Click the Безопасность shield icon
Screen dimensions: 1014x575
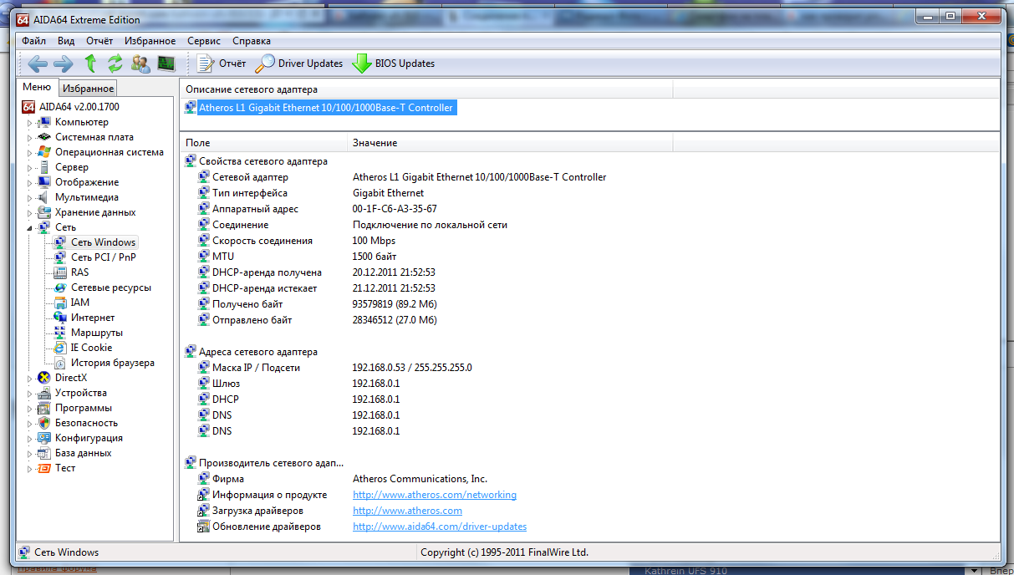coord(44,423)
